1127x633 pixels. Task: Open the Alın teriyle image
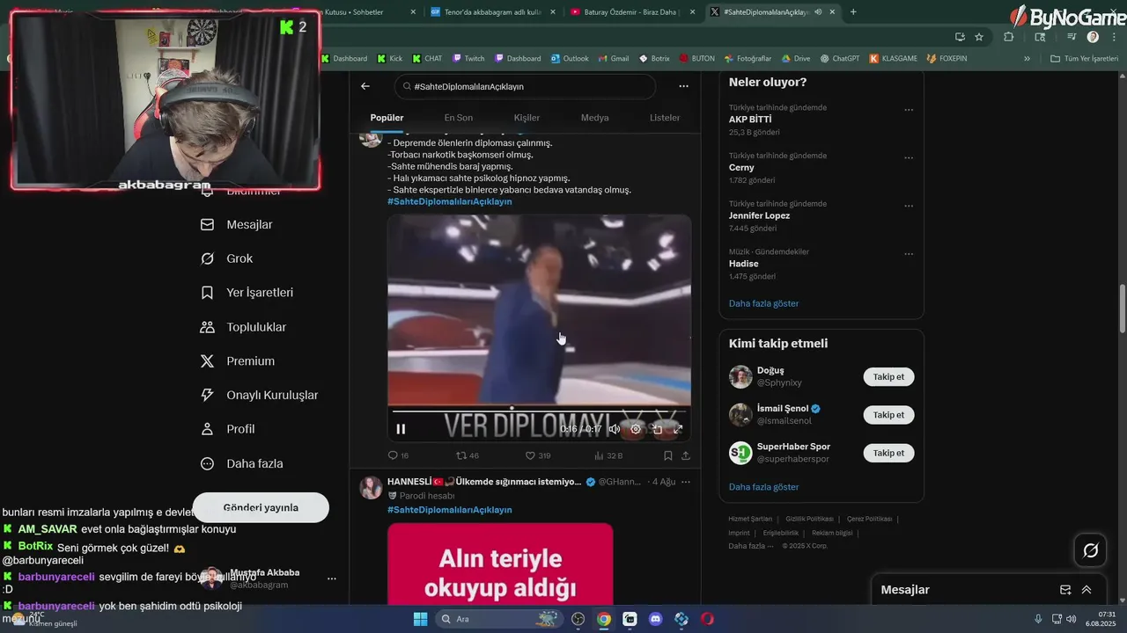point(500,563)
